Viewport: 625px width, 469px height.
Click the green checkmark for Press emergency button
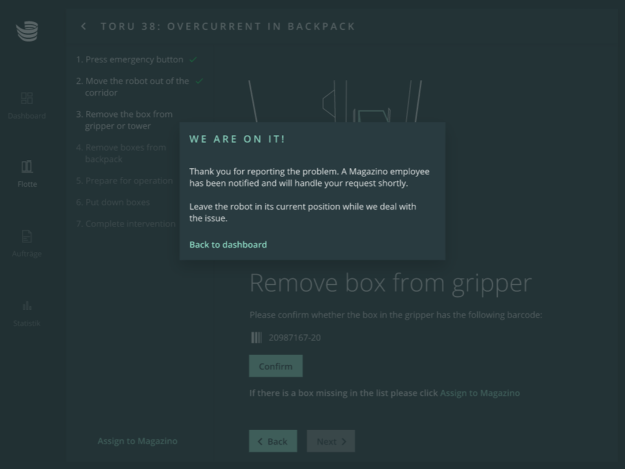pos(193,60)
